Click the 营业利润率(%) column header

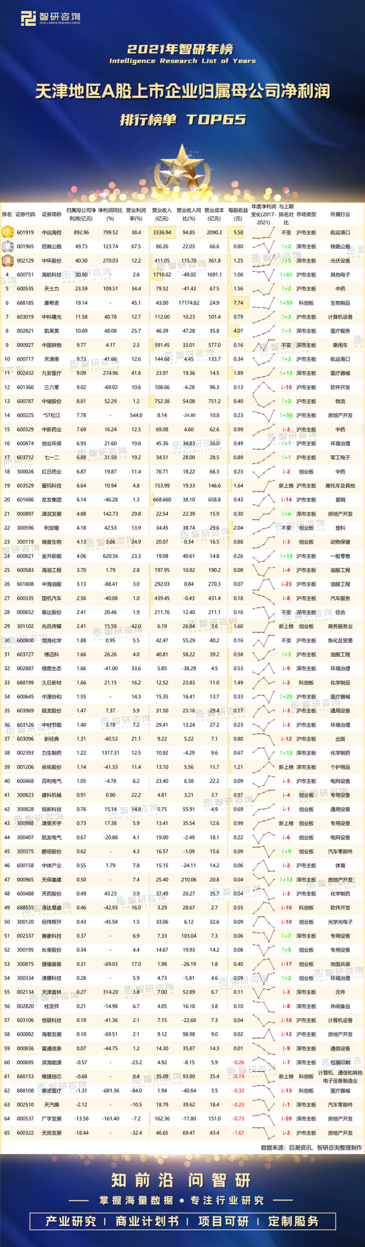(x=136, y=214)
